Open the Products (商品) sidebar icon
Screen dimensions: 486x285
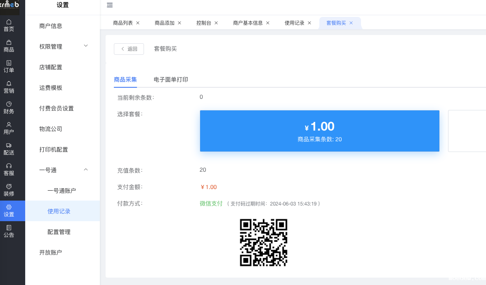click(x=9, y=42)
